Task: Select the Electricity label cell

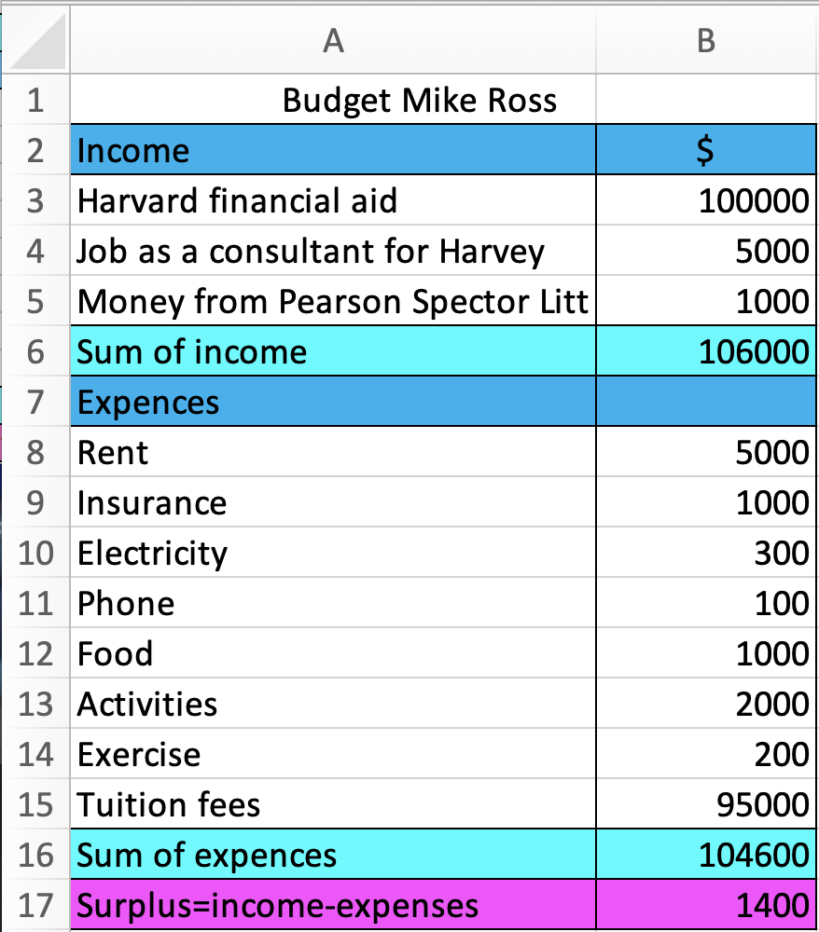Action: 333,552
